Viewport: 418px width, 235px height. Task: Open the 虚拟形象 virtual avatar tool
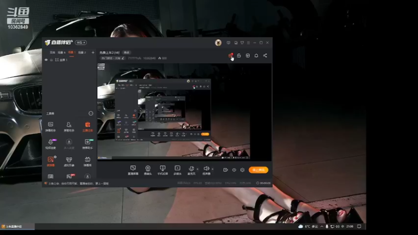pos(69,161)
